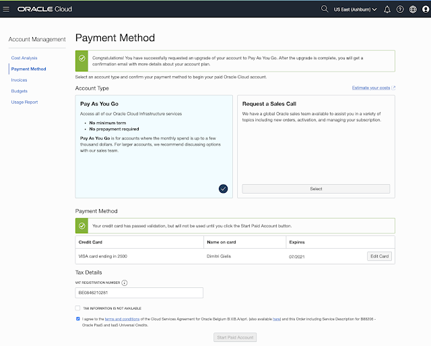Screen dimensions: 431x346
Task: Select the Pay As You Go card
Action: point(154,146)
